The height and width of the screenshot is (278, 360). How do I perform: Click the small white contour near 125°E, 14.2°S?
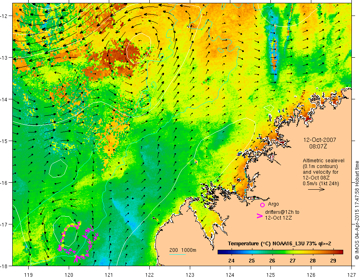tap(269, 108)
